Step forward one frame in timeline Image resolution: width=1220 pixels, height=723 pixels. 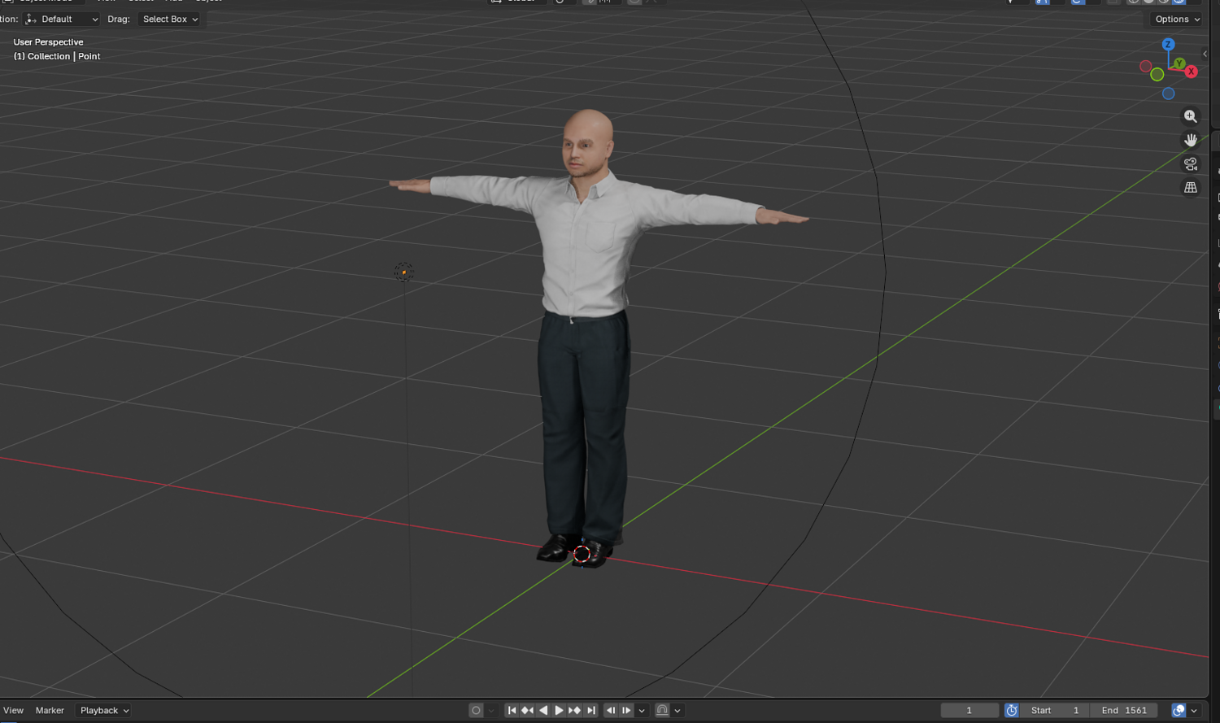pyautogui.click(x=626, y=710)
